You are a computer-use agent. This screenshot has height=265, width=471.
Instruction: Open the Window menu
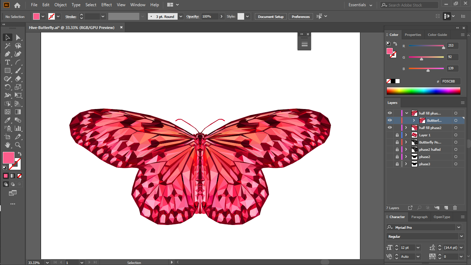pyautogui.click(x=138, y=5)
